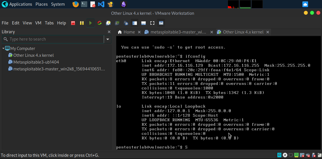Open the File menu
Screen dimensions: 322x159
coord(5,23)
